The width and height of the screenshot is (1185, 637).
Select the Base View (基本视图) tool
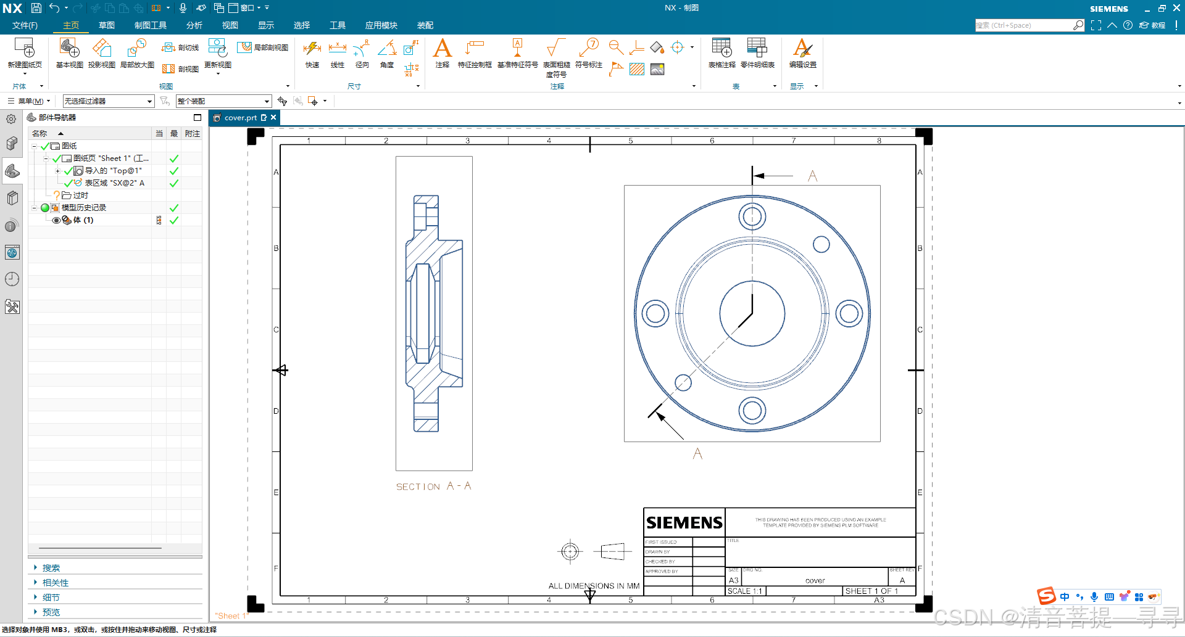click(x=70, y=53)
